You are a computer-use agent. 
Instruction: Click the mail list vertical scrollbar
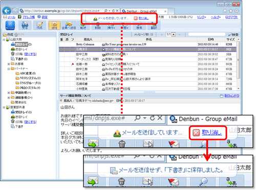pyautogui.click(x=238, y=60)
